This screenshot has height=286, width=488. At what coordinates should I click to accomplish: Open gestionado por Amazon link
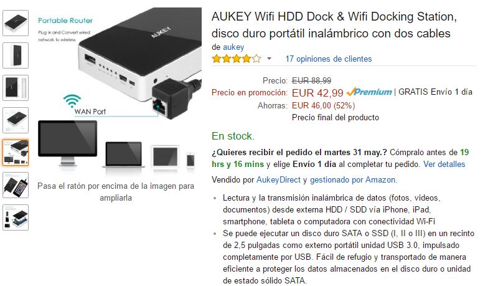[x=353, y=179]
